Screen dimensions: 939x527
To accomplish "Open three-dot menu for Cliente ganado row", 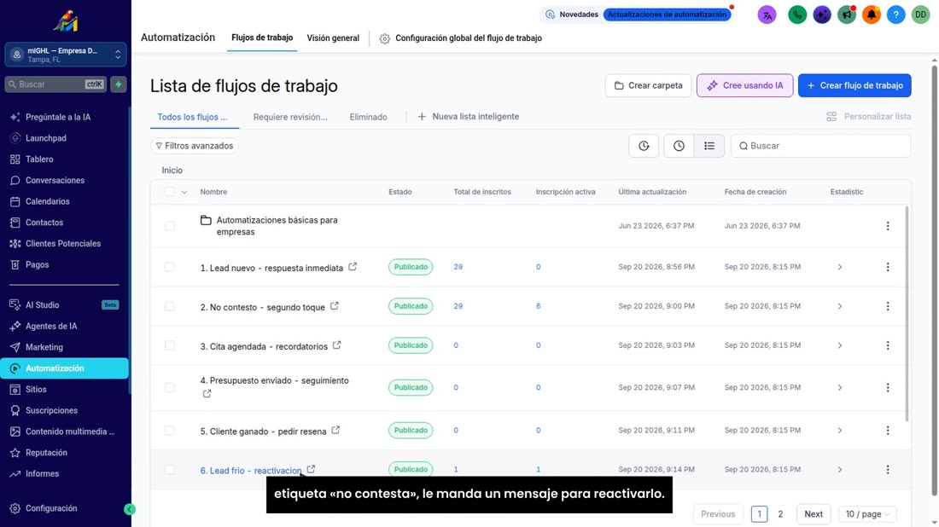I will [888, 431].
